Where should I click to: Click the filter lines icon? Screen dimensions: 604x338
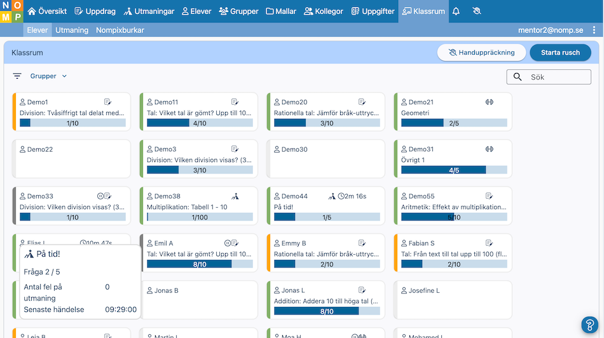[17, 76]
